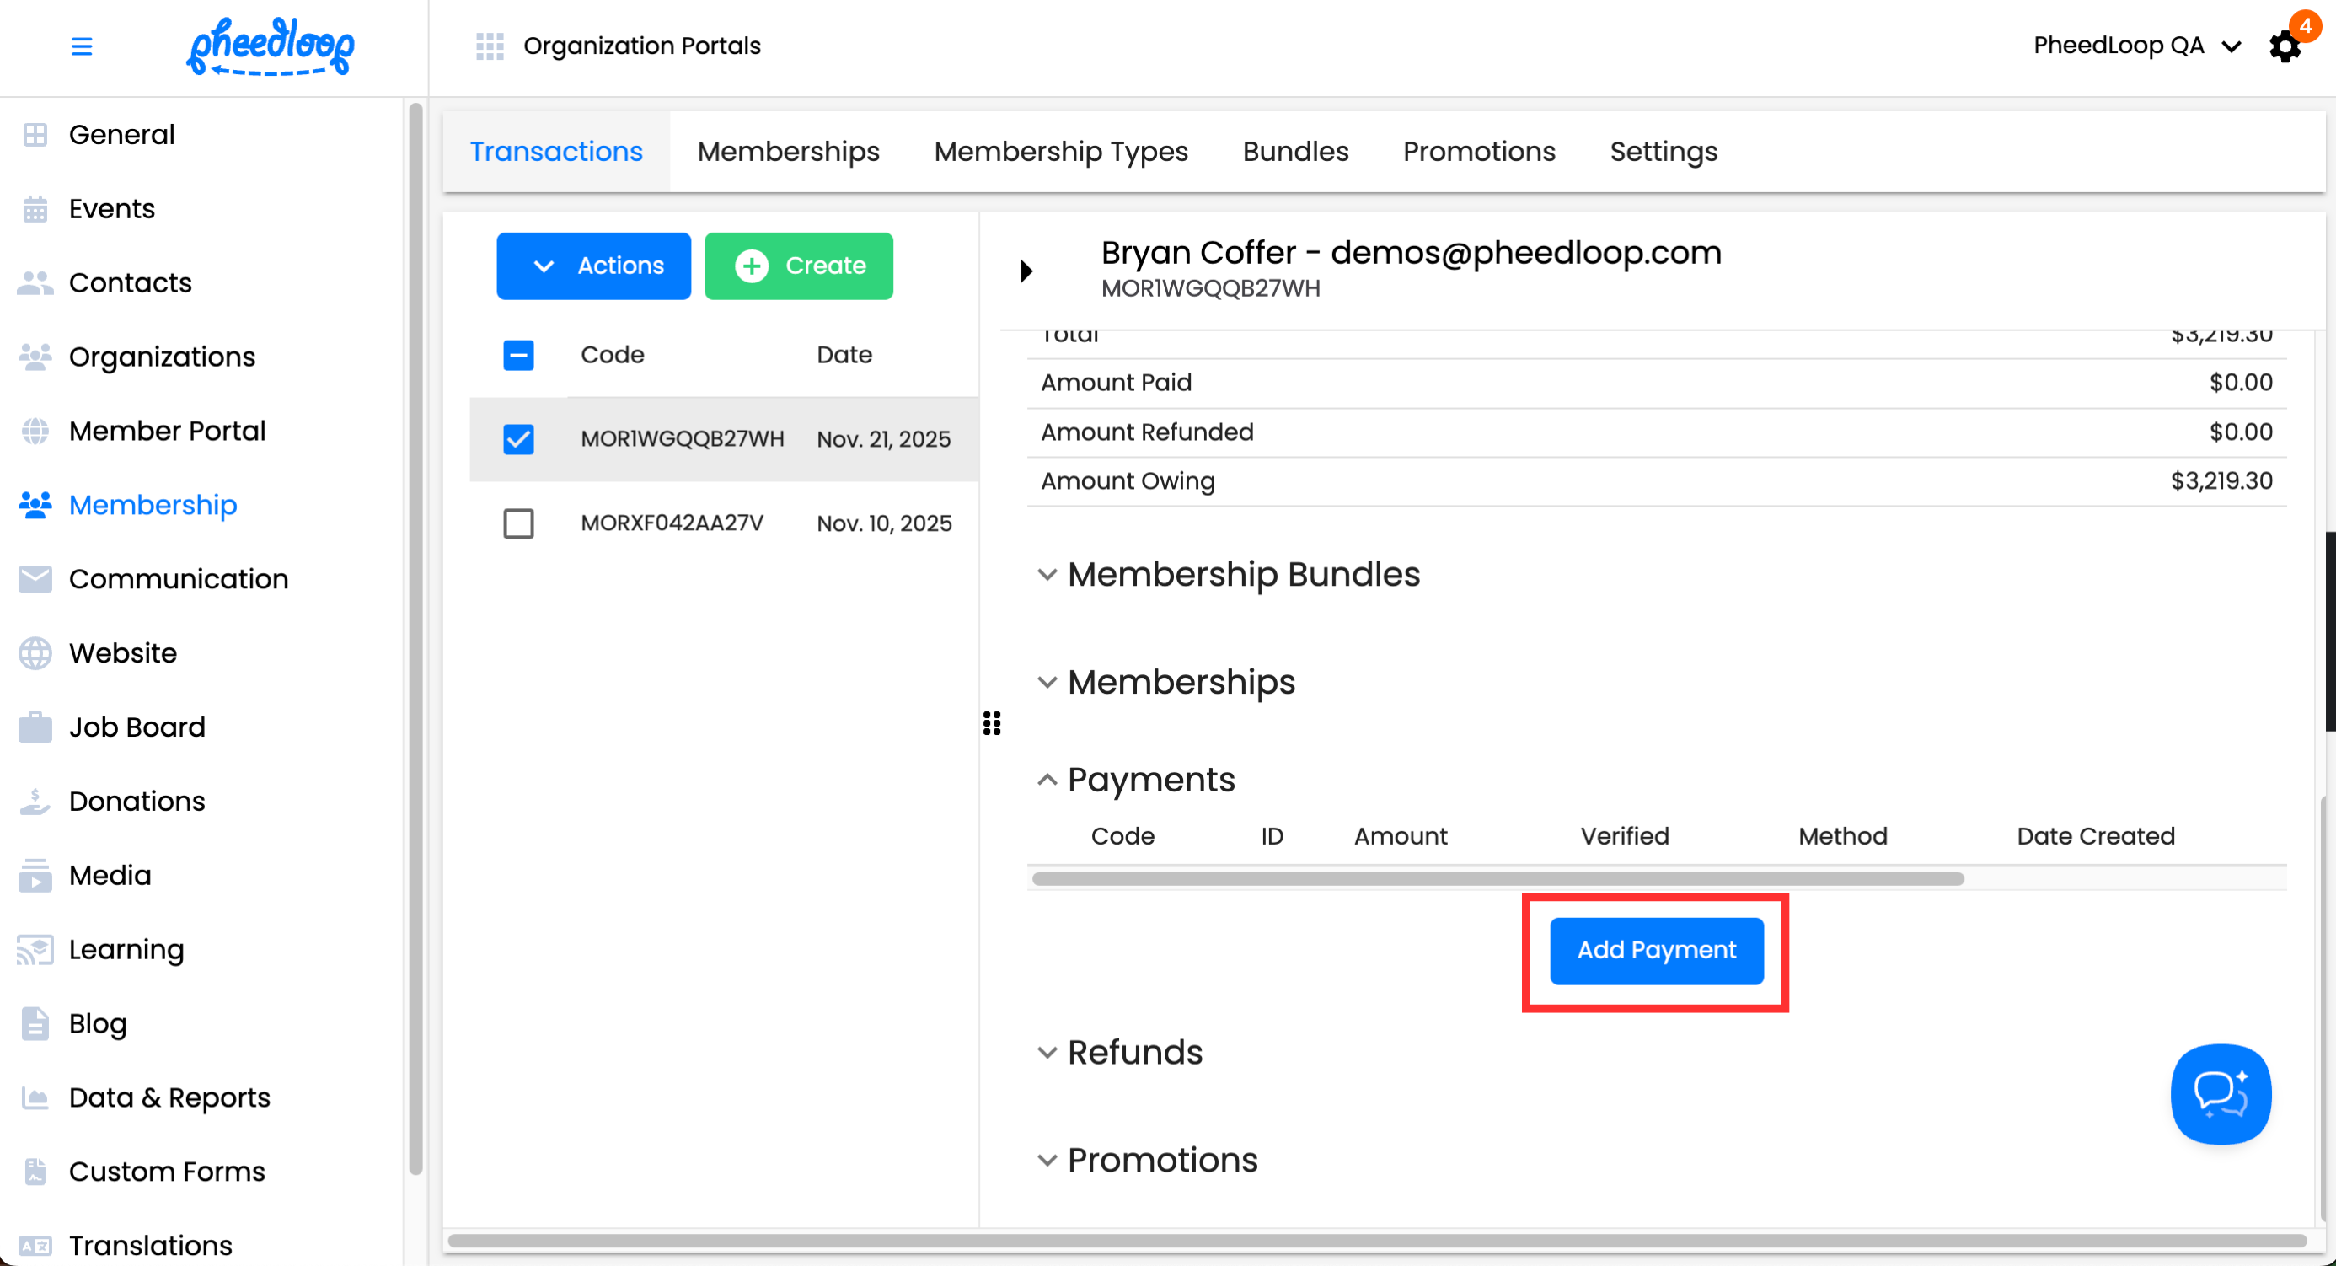Viewport: 2336px width, 1266px height.
Task: Uncheck transaction MOR1WGQQB27WH checkbox
Action: click(x=519, y=439)
